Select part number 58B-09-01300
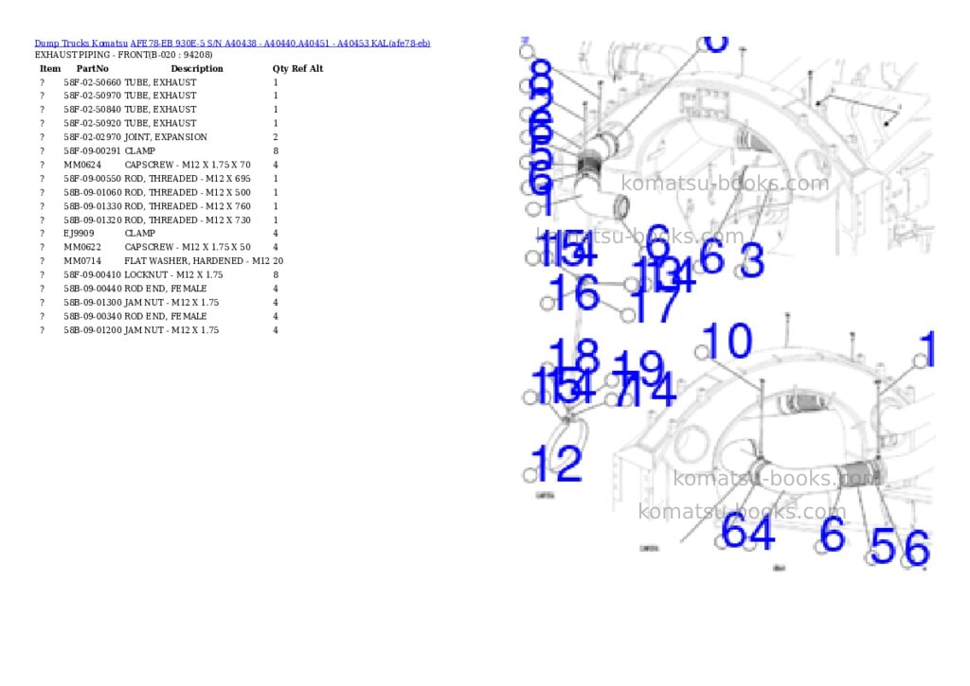The width and height of the screenshot is (970, 686). [92, 303]
